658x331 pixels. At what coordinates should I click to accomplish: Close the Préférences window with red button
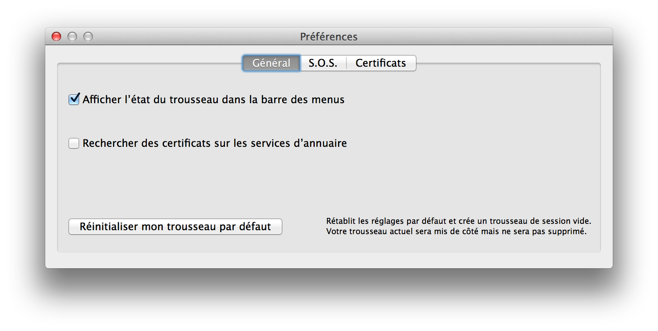tap(56, 37)
